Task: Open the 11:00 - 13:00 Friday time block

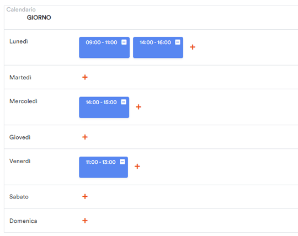Action: click(x=104, y=167)
